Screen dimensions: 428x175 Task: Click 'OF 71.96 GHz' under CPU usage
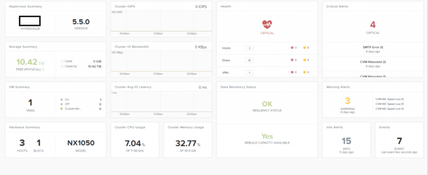[x=135, y=150]
